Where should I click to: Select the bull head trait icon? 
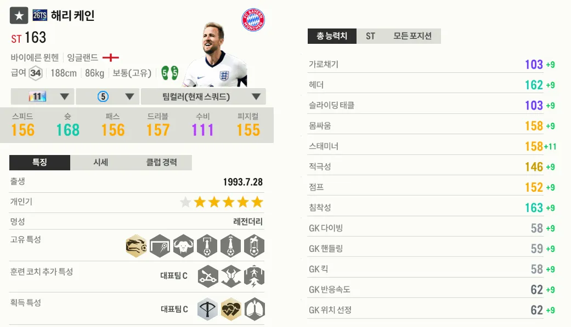184,246
